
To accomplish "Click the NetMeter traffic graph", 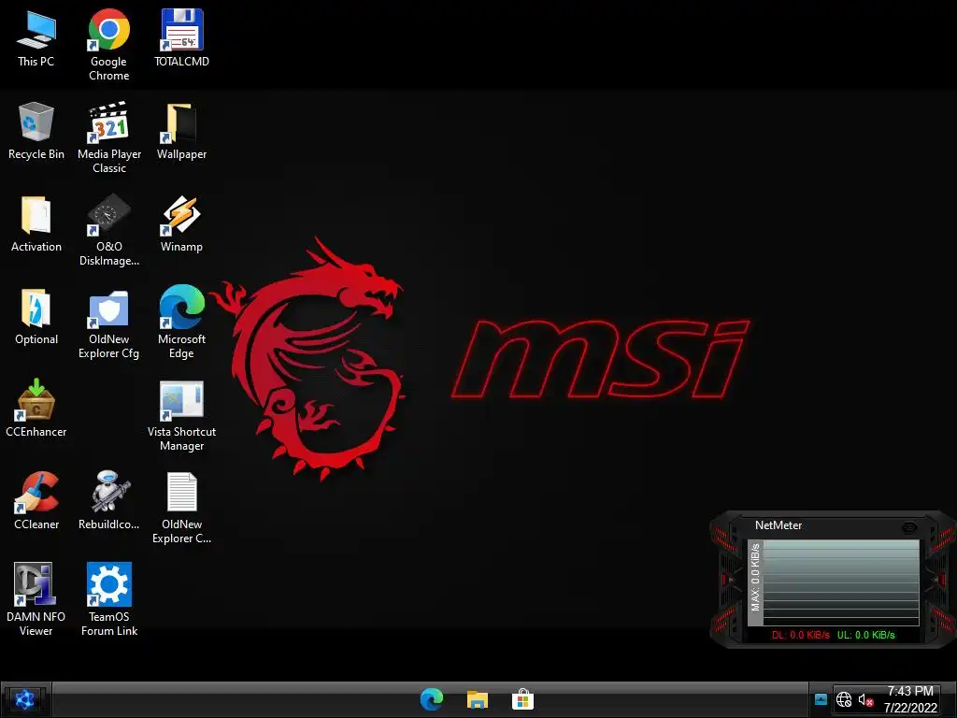I will tap(840, 582).
